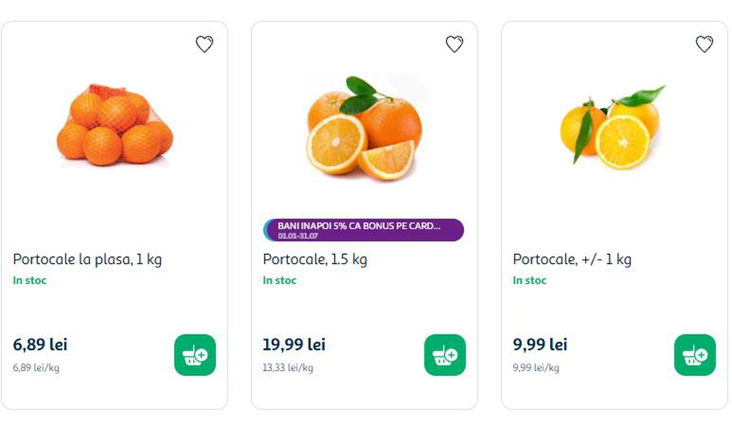The height and width of the screenshot is (426, 732).
Task: Toggle wishlist heart for Portocale 1.5 kg
Action: [454, 44]
